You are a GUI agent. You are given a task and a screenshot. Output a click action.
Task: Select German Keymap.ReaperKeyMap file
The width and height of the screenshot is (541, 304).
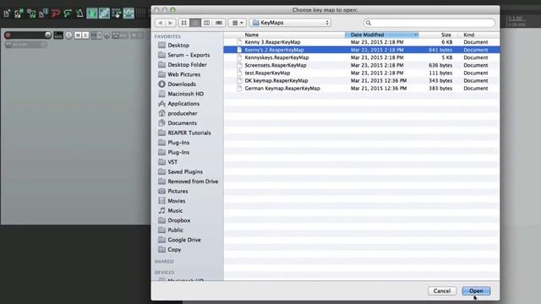(x=361, y=88)
